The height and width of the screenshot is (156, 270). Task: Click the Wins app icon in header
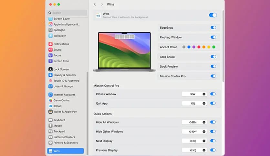98,15
